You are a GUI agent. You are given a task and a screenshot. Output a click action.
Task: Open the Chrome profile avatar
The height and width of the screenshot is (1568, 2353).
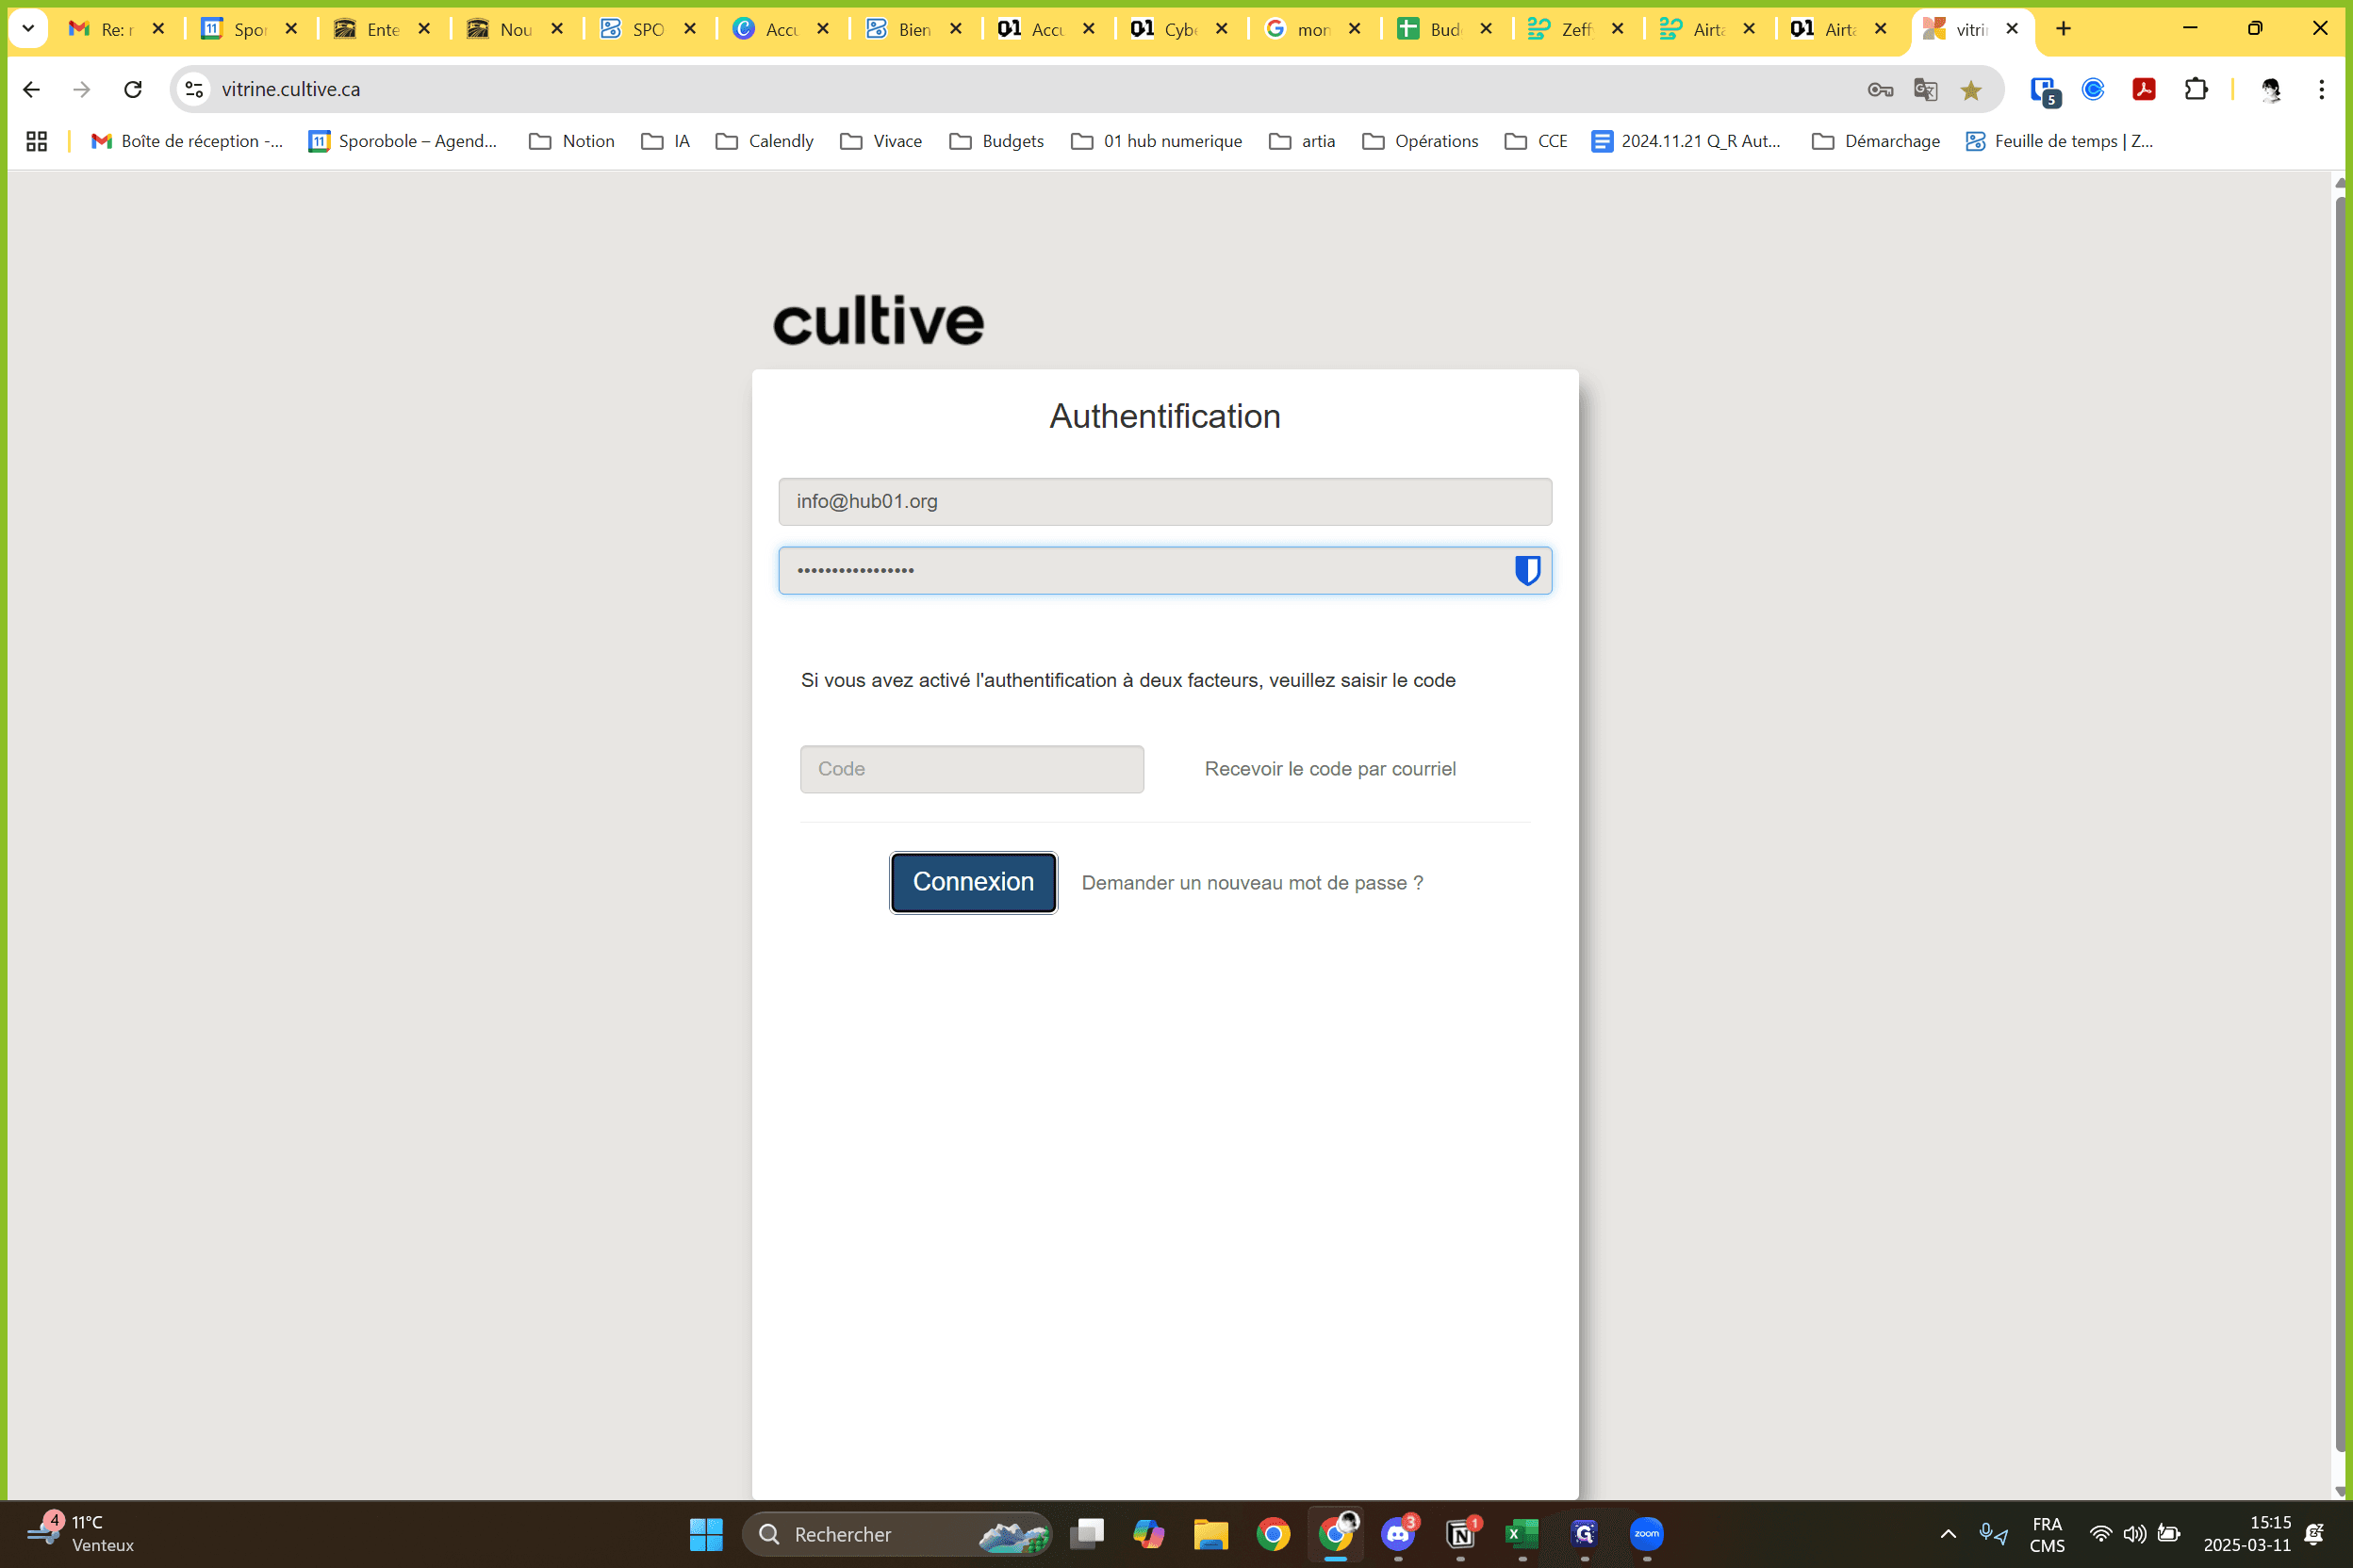pyautogui.click(x=2271, y=89)
